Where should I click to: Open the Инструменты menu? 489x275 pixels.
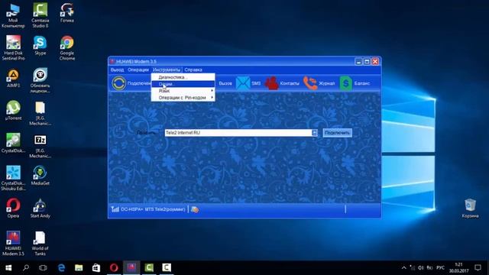point(167,70)
